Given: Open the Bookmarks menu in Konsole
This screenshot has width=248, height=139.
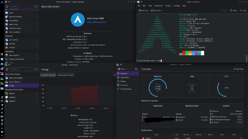Looking at the screenshot, I should [x=159, y=6].
